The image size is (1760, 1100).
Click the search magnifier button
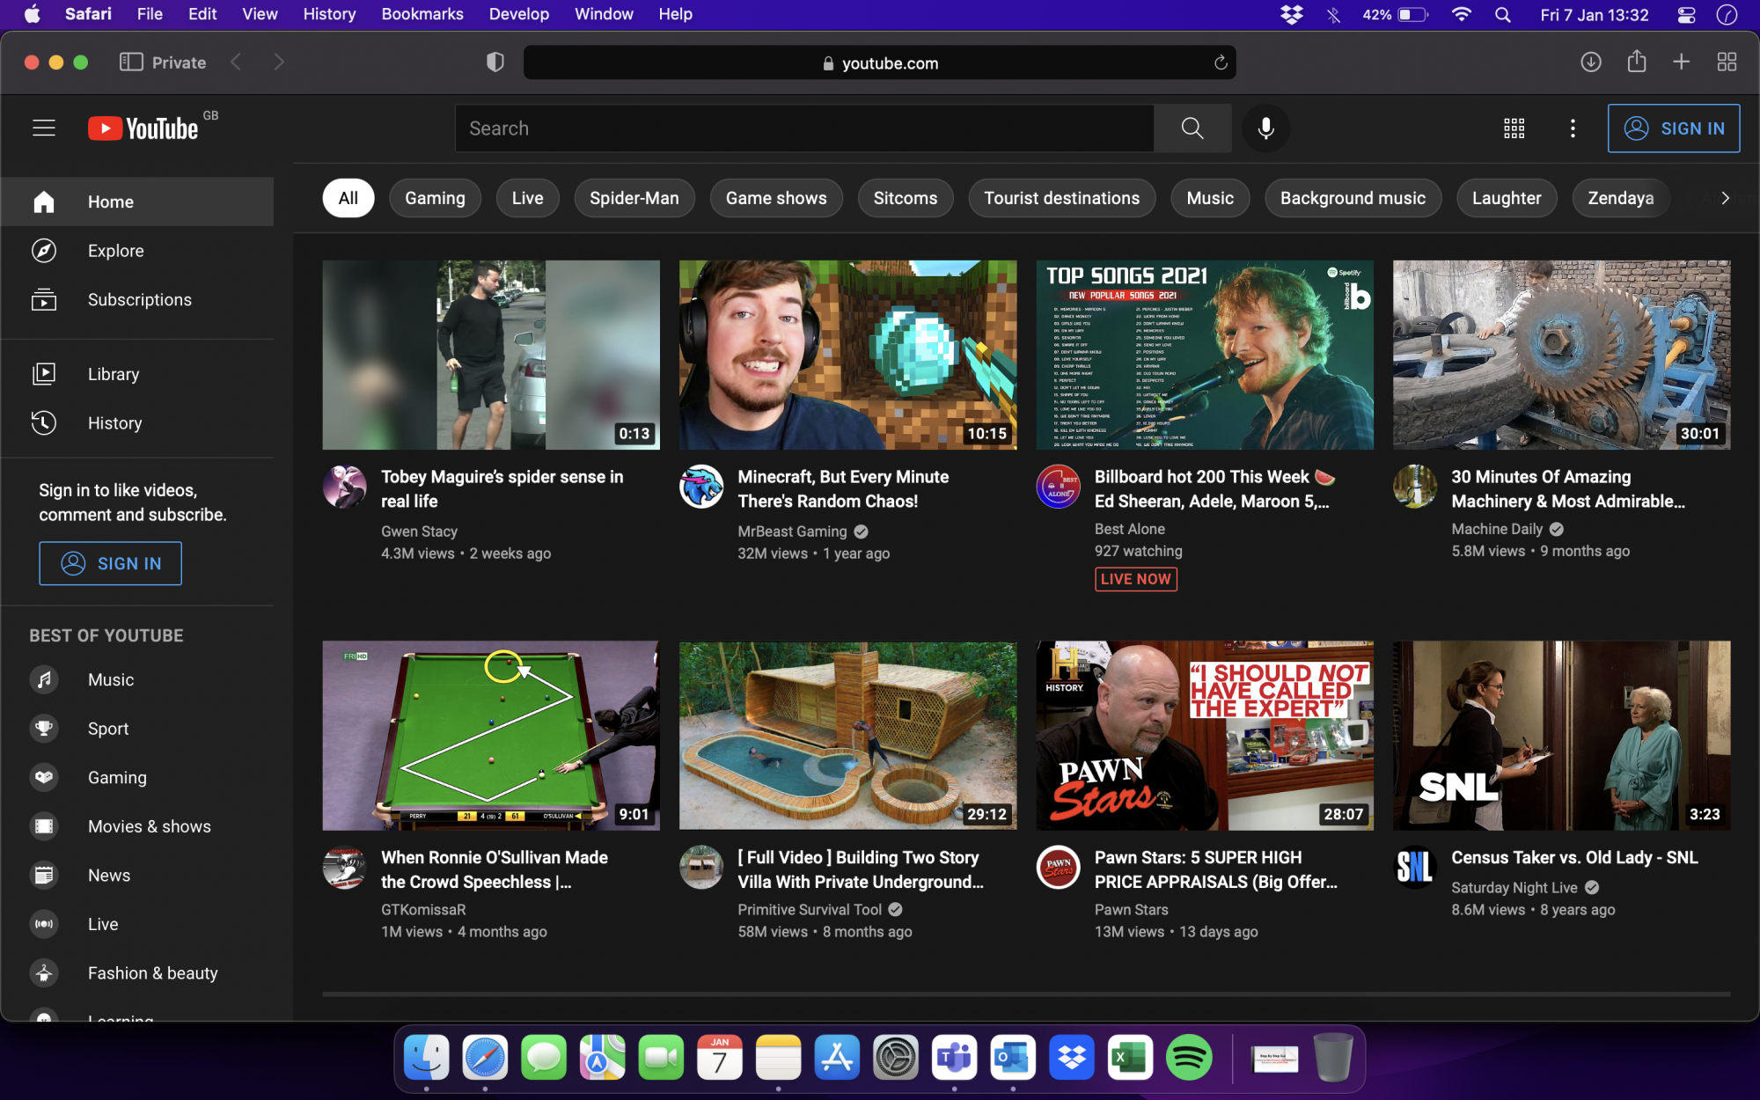click(1192, 128)
